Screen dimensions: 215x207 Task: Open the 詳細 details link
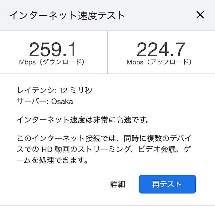(118, 184)
